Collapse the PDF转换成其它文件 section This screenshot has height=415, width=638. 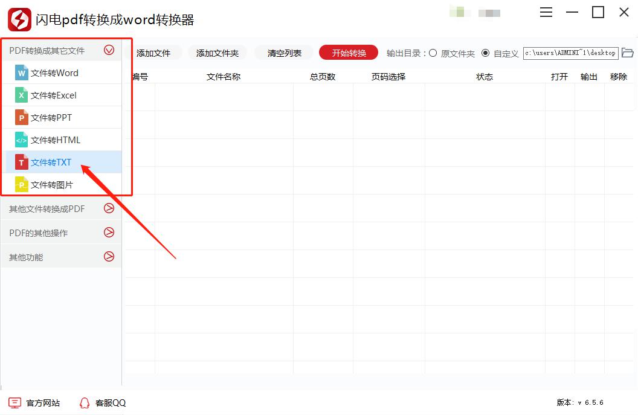pyautogui.click(x=109, y=50)
